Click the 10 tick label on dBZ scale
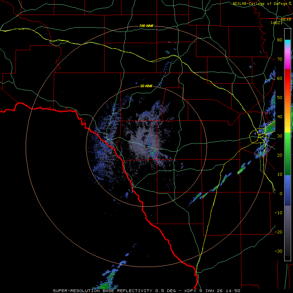293x293 pixels. (280, 174)
